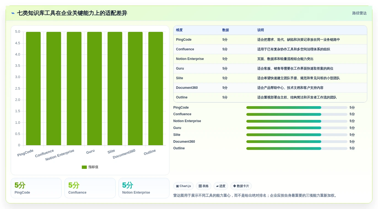Click the 路径雷达 label in header

pyautogui.click(x=359, y=13)
